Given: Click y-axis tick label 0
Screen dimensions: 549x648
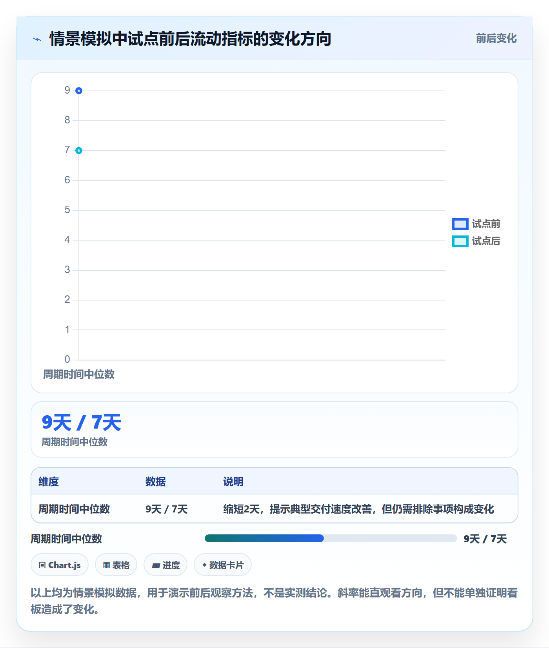Looking at the screenshot, I should (x=67, y=359).
